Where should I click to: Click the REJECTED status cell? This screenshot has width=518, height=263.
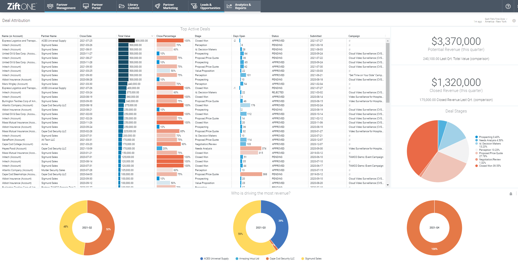pyautogui.click(x=278, y=93)
